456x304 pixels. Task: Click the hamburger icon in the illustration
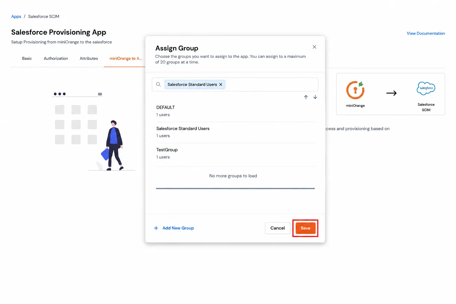point(100,94)
